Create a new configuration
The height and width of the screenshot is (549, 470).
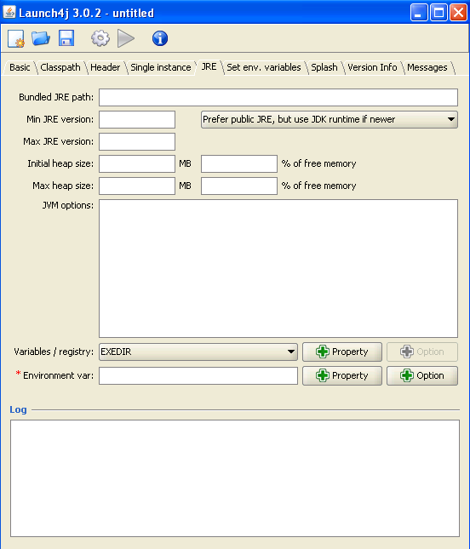pyautogui.click(x=16, y=38)
